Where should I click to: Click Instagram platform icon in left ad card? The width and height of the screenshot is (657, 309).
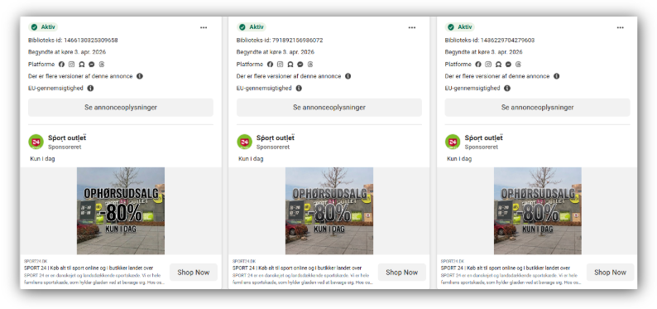[x=72, y=65]
